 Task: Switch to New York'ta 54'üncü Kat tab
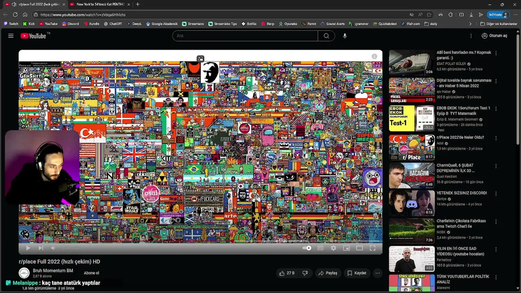[x=100, y=4]
